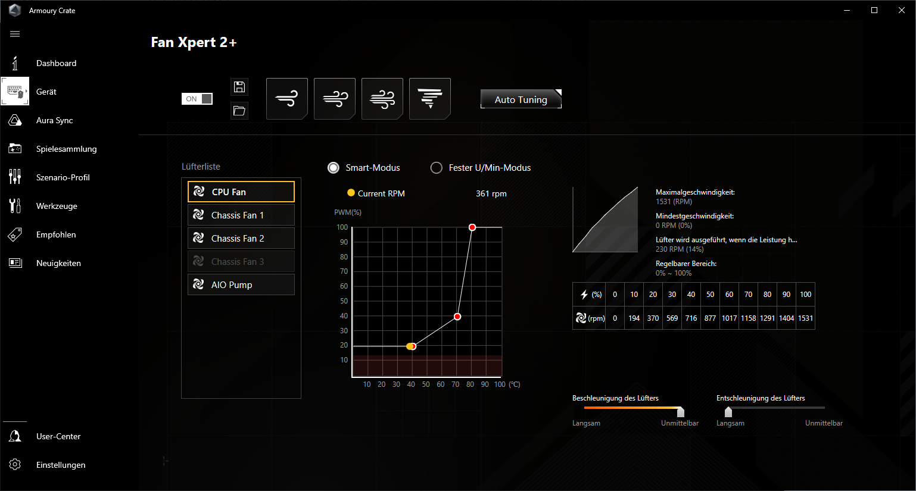Click the 361 rpm current value

491,193
